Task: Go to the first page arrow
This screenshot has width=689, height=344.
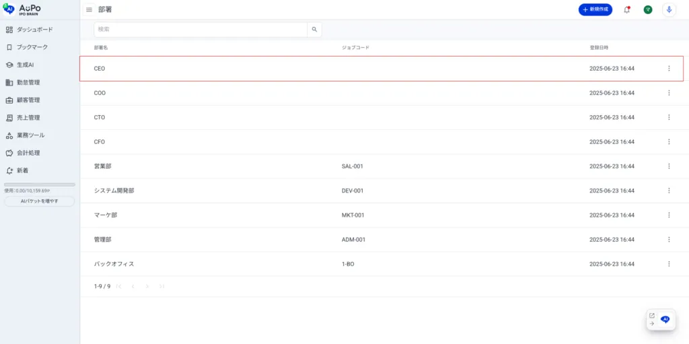Action: (x=118, y=286)
